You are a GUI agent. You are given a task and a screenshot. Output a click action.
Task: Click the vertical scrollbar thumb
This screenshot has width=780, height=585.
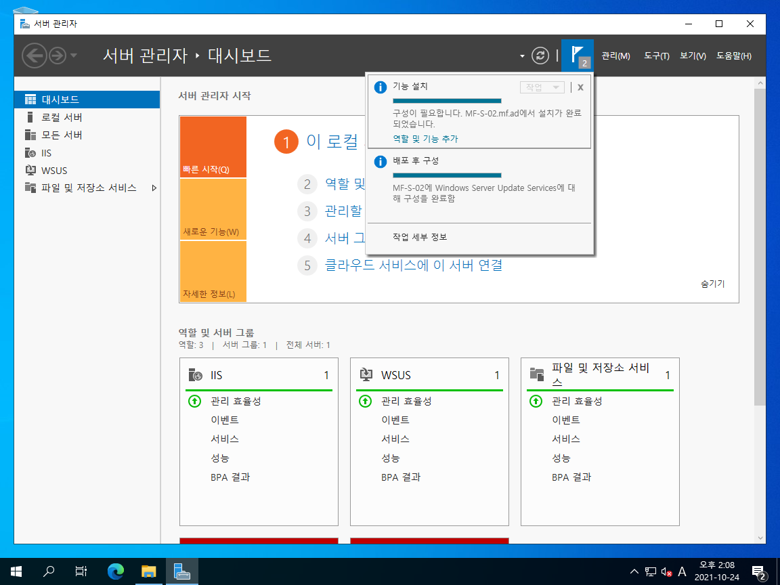coord(760,247)
